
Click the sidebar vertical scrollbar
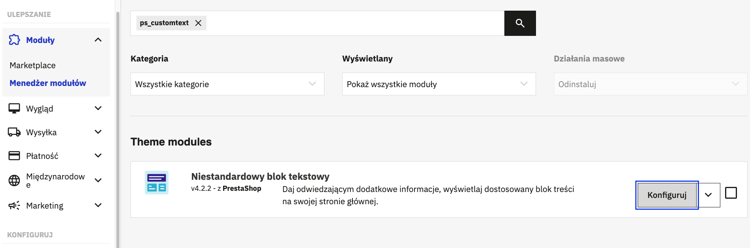pos(117,130)
